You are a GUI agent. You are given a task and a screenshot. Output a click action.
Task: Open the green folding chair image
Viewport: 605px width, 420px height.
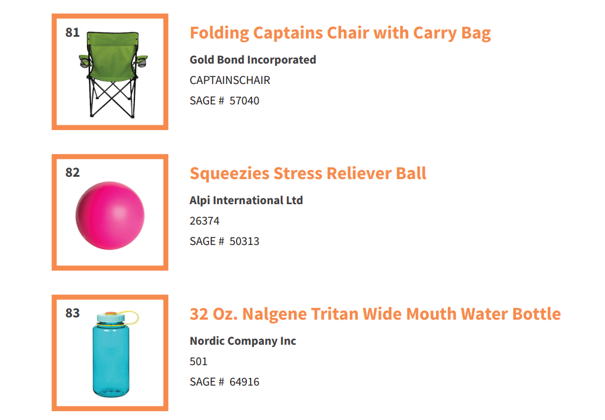click(113, 74)
